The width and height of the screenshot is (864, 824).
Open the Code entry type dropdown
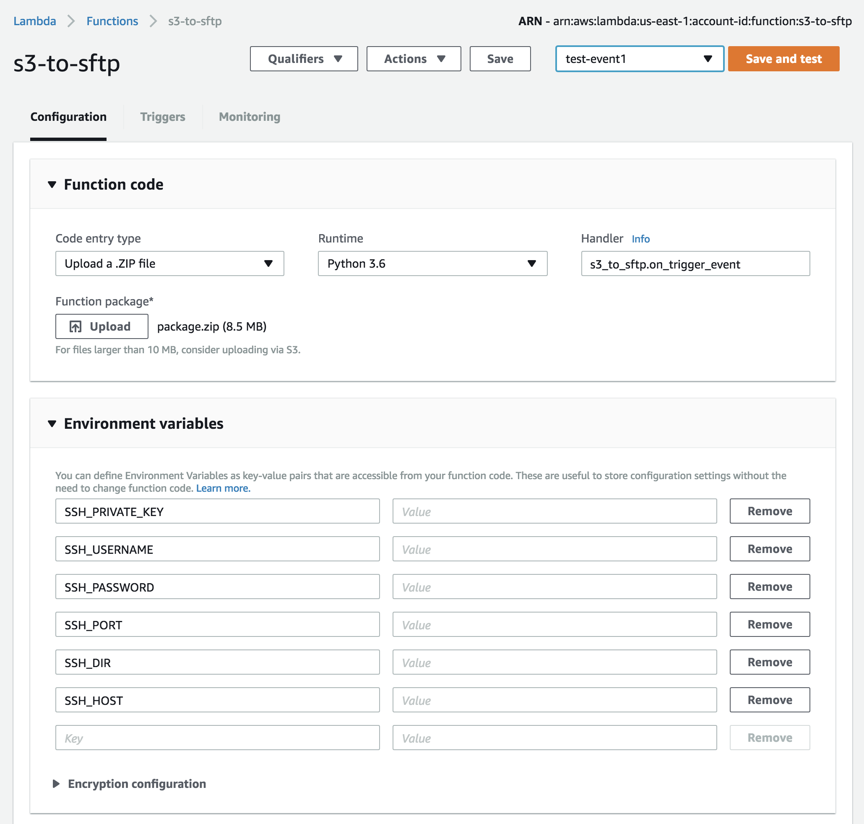coord(169,263)
